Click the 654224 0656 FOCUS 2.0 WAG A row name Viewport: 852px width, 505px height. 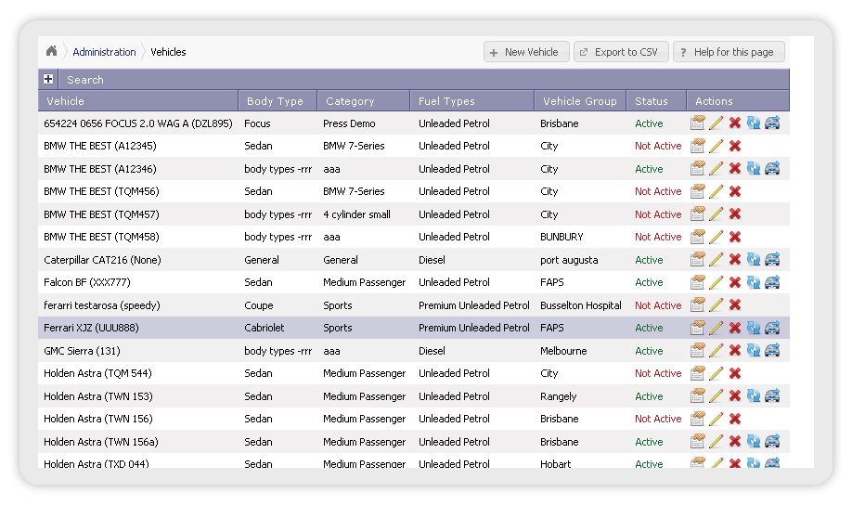tap(138, 123)
